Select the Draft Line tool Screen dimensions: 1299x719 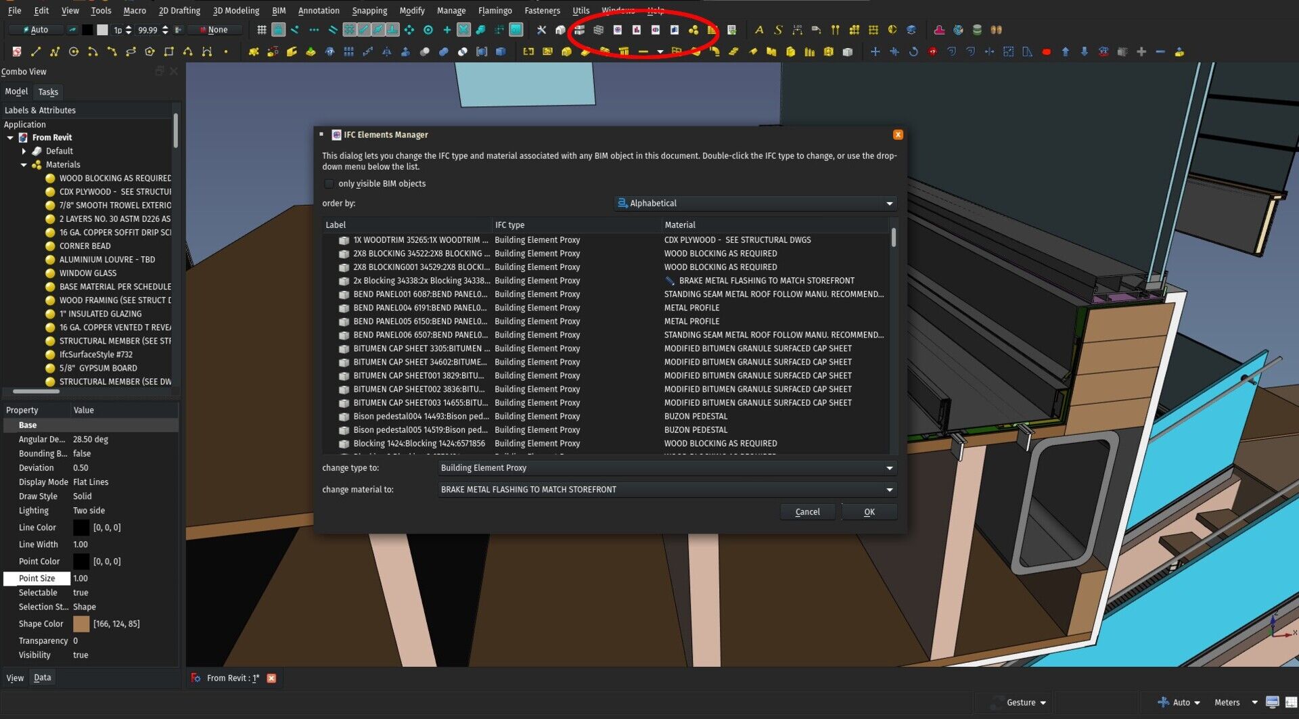pyautogui.click(x=36, y=52)
